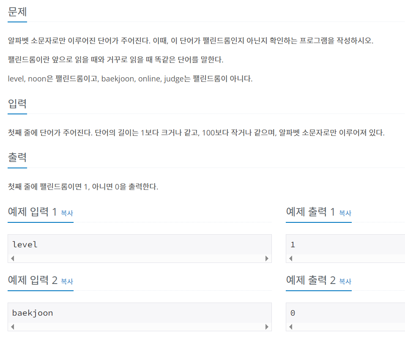Image resolution: width=405 pixels, height=338 pixels.
Task: Click horizontal scrollbar track of level sample box
Action: (x=140, y=258)
